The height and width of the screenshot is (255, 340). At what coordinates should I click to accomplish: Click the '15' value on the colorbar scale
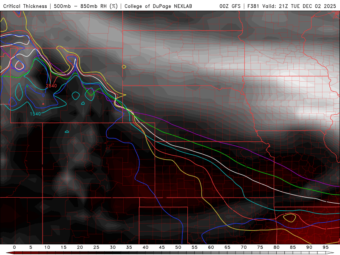coord(63,247)
